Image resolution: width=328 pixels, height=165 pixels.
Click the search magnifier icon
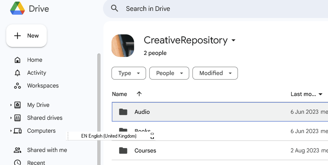pyautogui.click(x=115, y=8)
